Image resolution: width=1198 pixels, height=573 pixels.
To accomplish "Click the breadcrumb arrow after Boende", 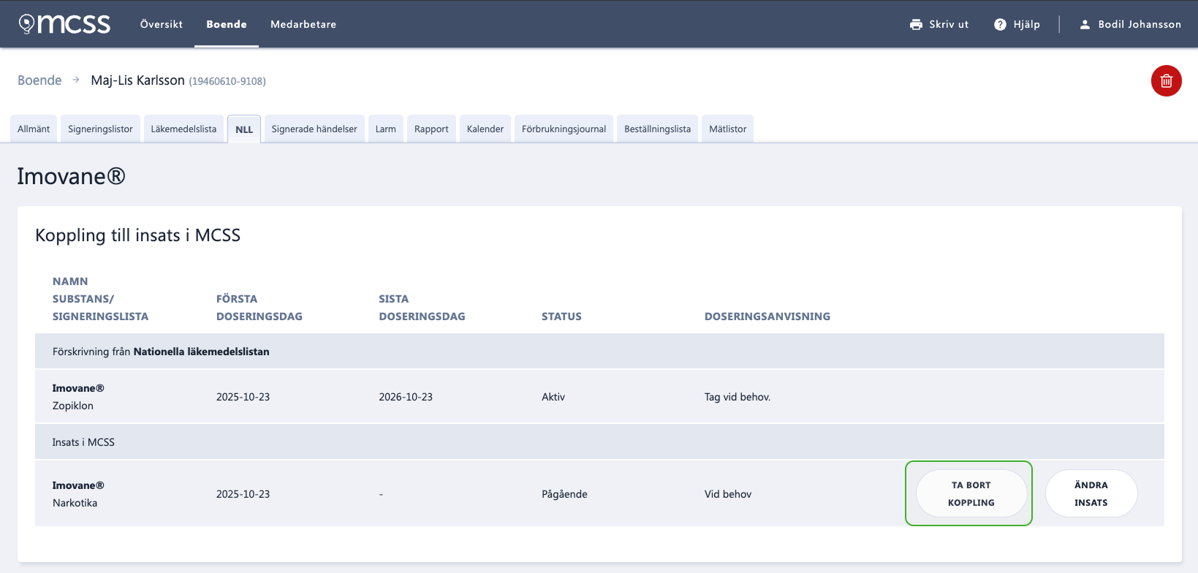I will coord(76,80).
